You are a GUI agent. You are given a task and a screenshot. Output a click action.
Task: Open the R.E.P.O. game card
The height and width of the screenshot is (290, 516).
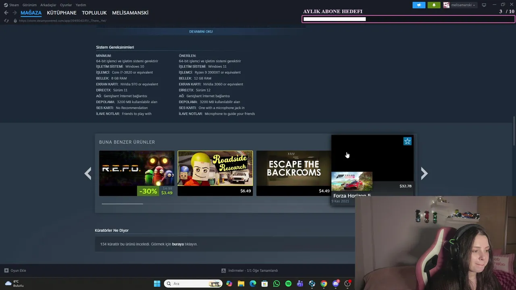click(x=137, y=173)
